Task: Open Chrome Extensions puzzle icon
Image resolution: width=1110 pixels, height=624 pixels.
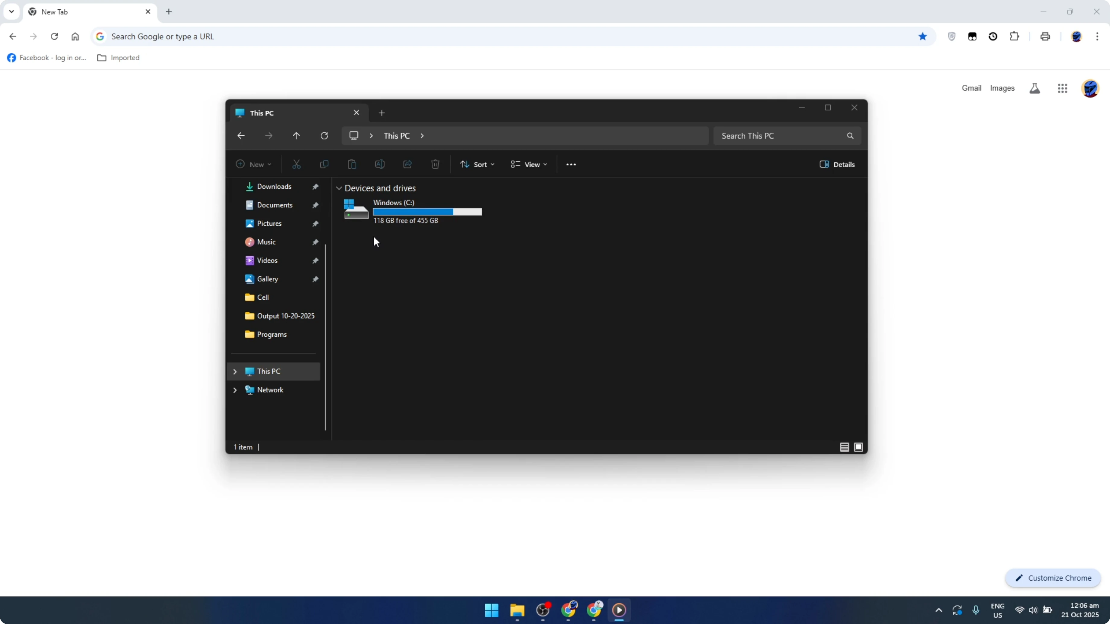Action: click(x=1014, y=36)
